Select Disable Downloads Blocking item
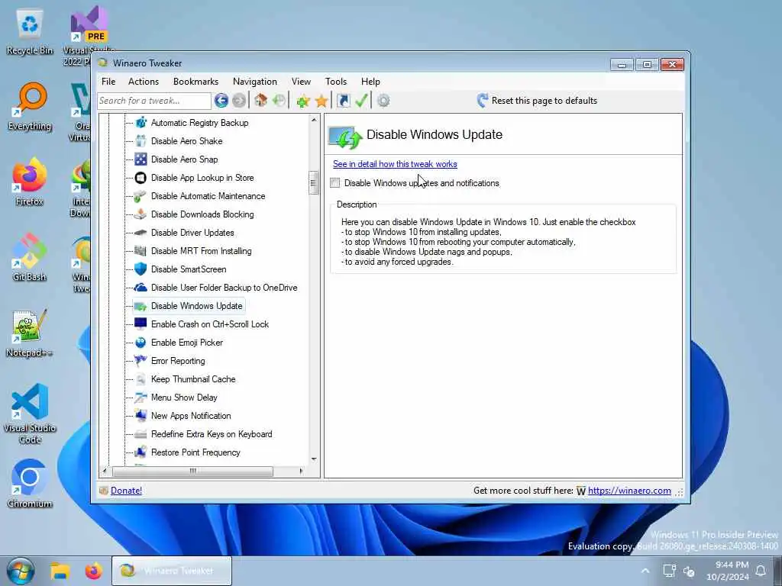This screenshot has width=782, height=586. coord(202,214)
